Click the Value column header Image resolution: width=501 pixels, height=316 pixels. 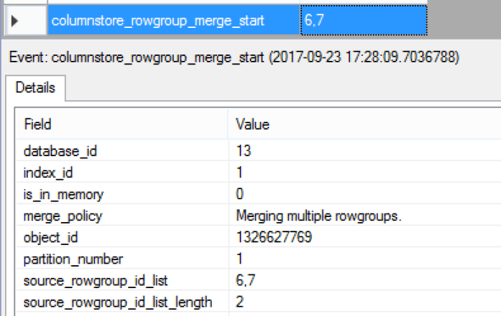(253, 124)
